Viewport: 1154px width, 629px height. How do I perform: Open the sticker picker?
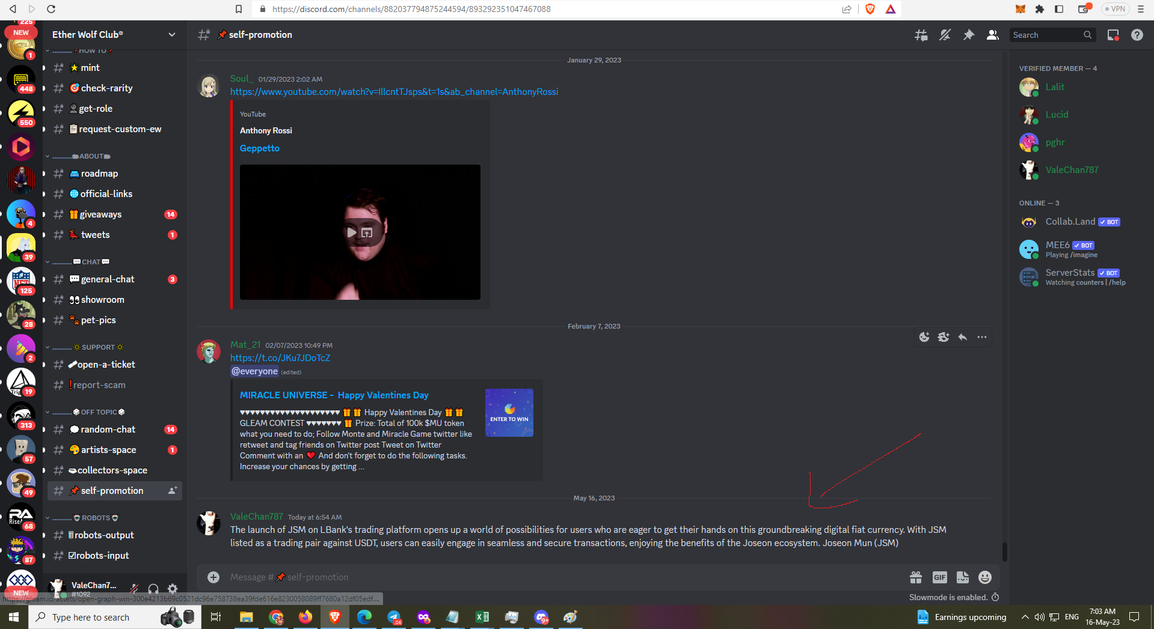click(x=963, y=577)
